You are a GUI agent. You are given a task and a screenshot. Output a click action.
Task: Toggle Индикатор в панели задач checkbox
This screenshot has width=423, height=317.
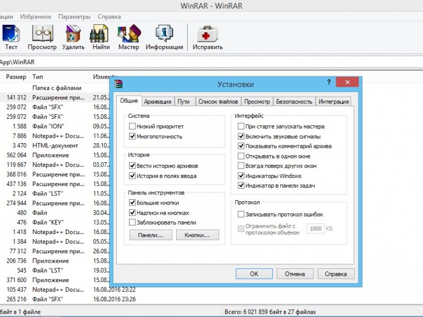point(241,185)
